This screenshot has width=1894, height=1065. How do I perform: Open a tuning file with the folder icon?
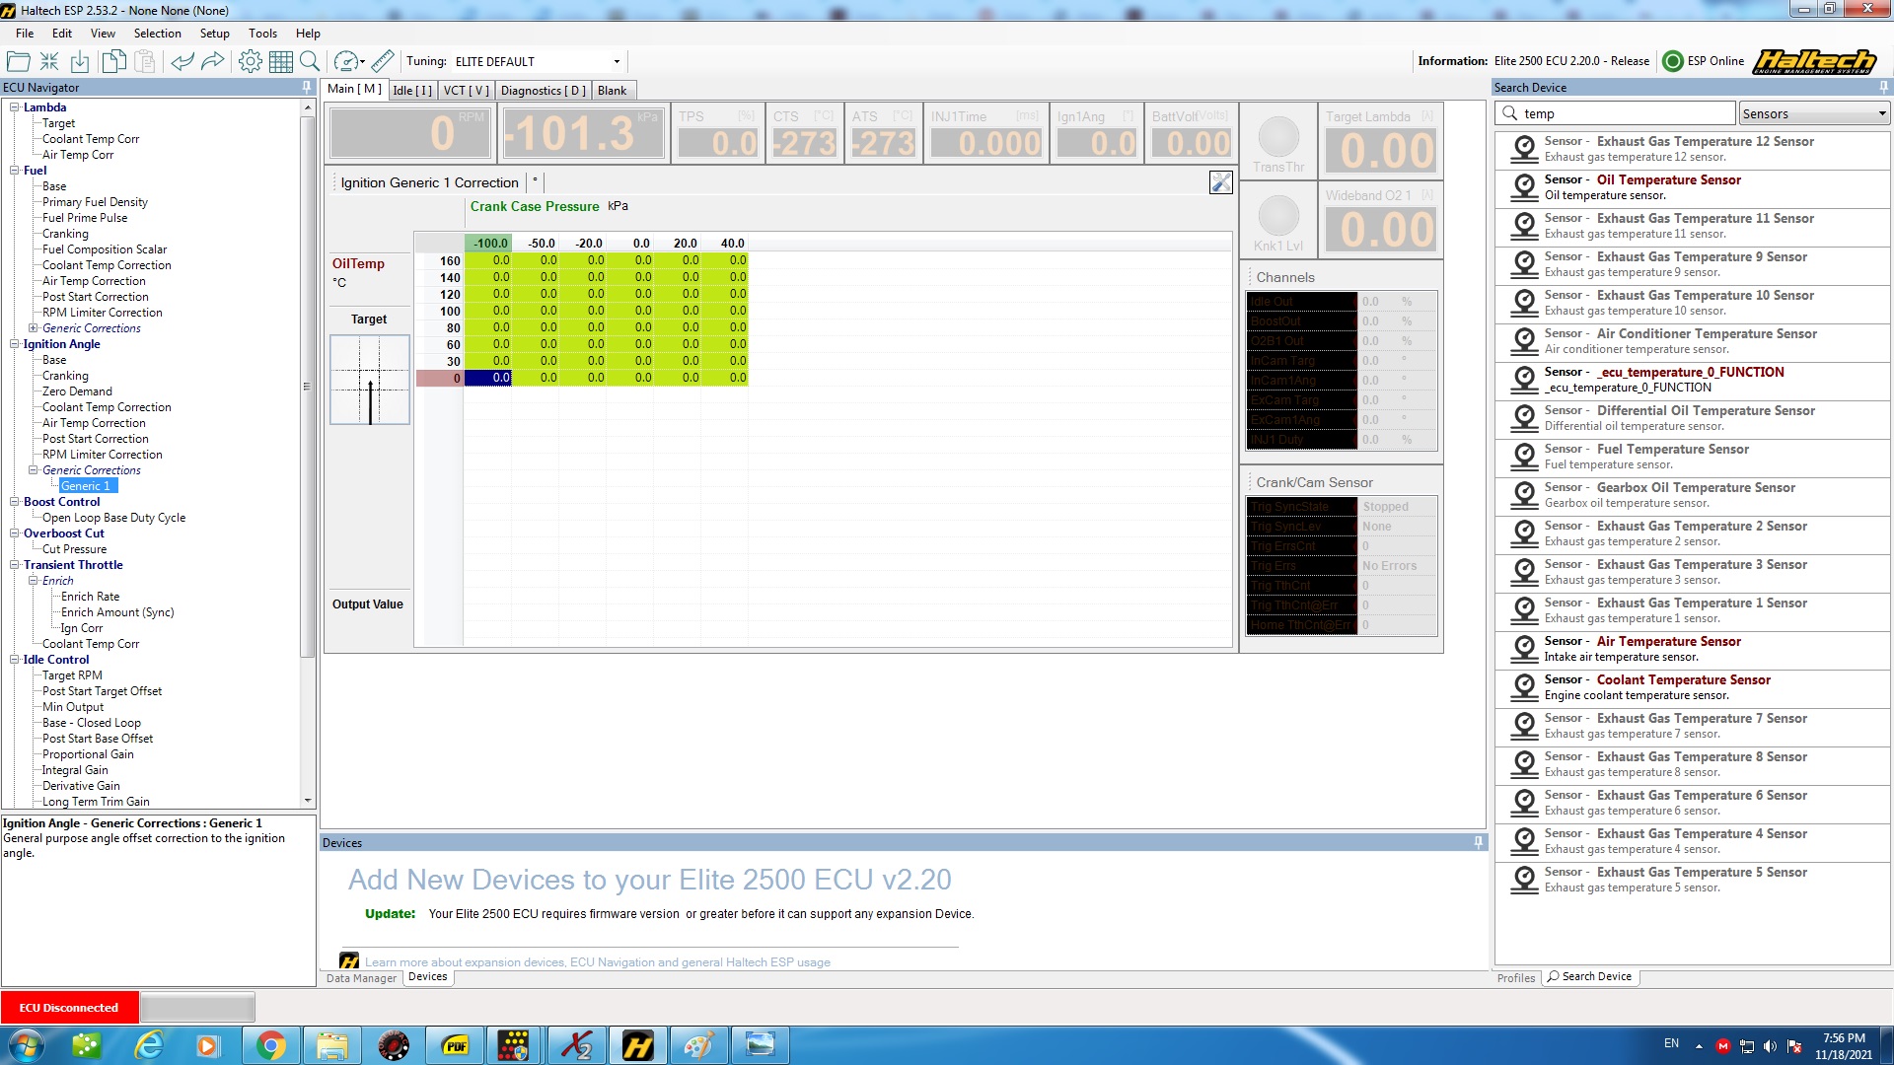coord(18,61)
